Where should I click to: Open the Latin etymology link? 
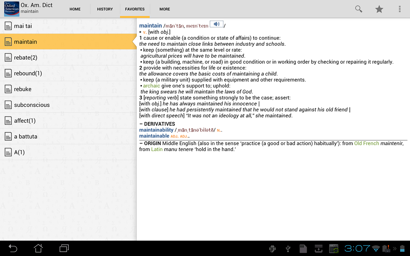pos(156,149)
